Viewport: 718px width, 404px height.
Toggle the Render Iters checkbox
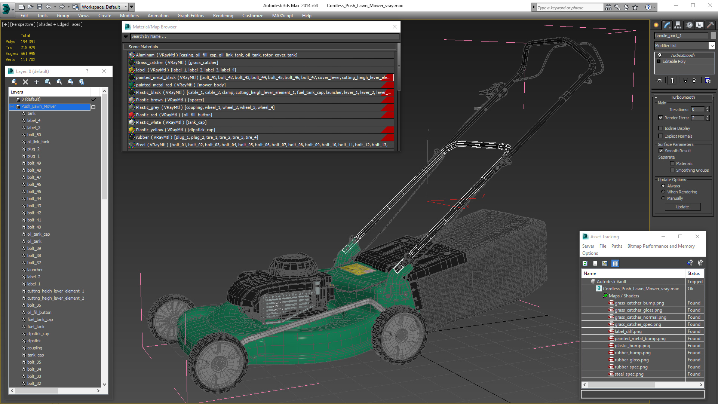pyautogui.click(x=660, y=117)
